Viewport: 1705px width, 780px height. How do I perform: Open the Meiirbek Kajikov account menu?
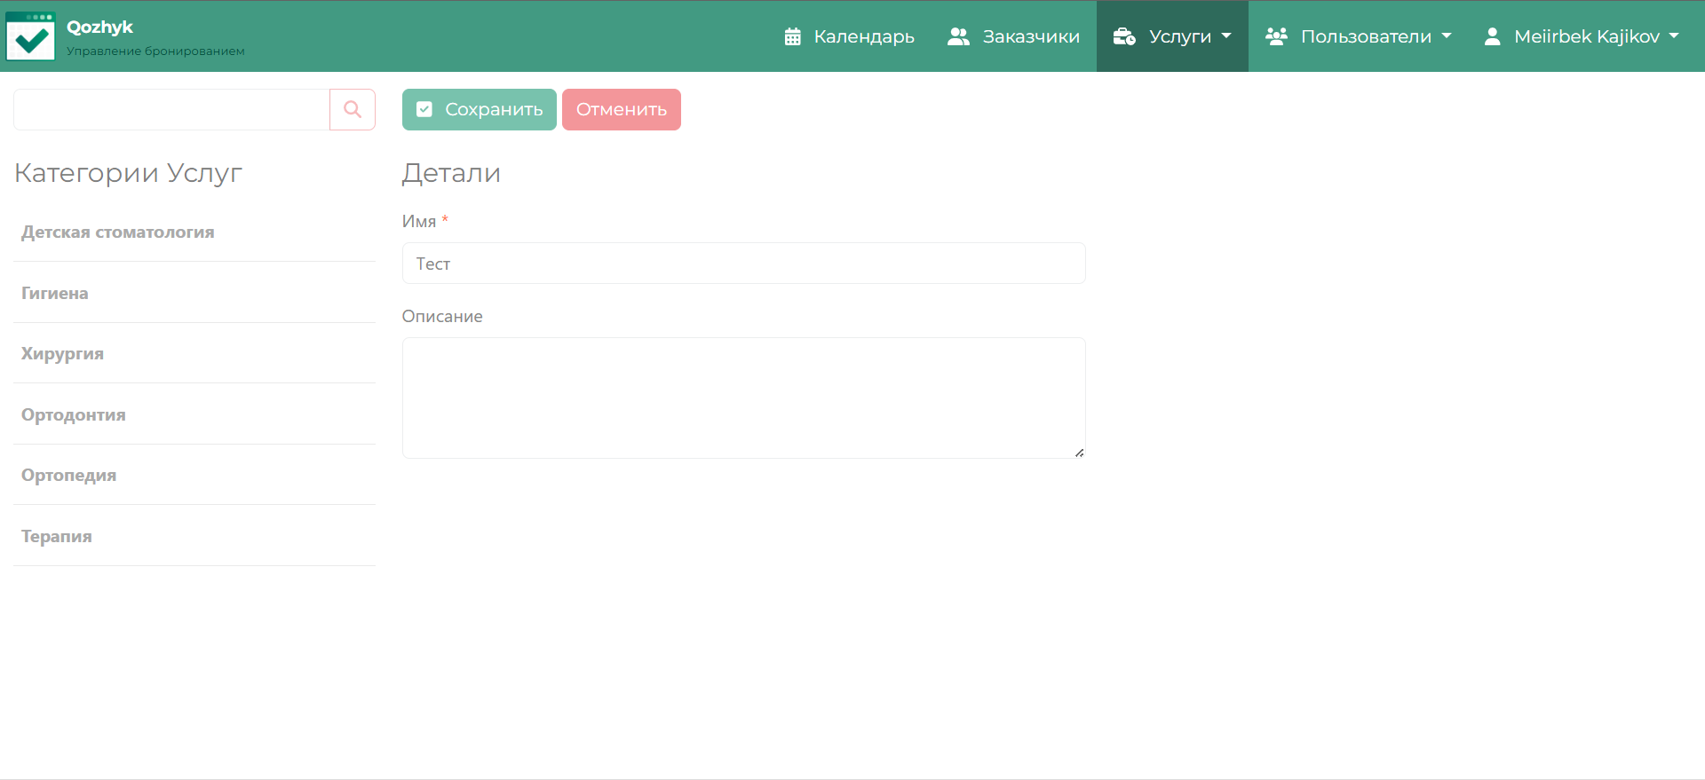click(1586, 36)
